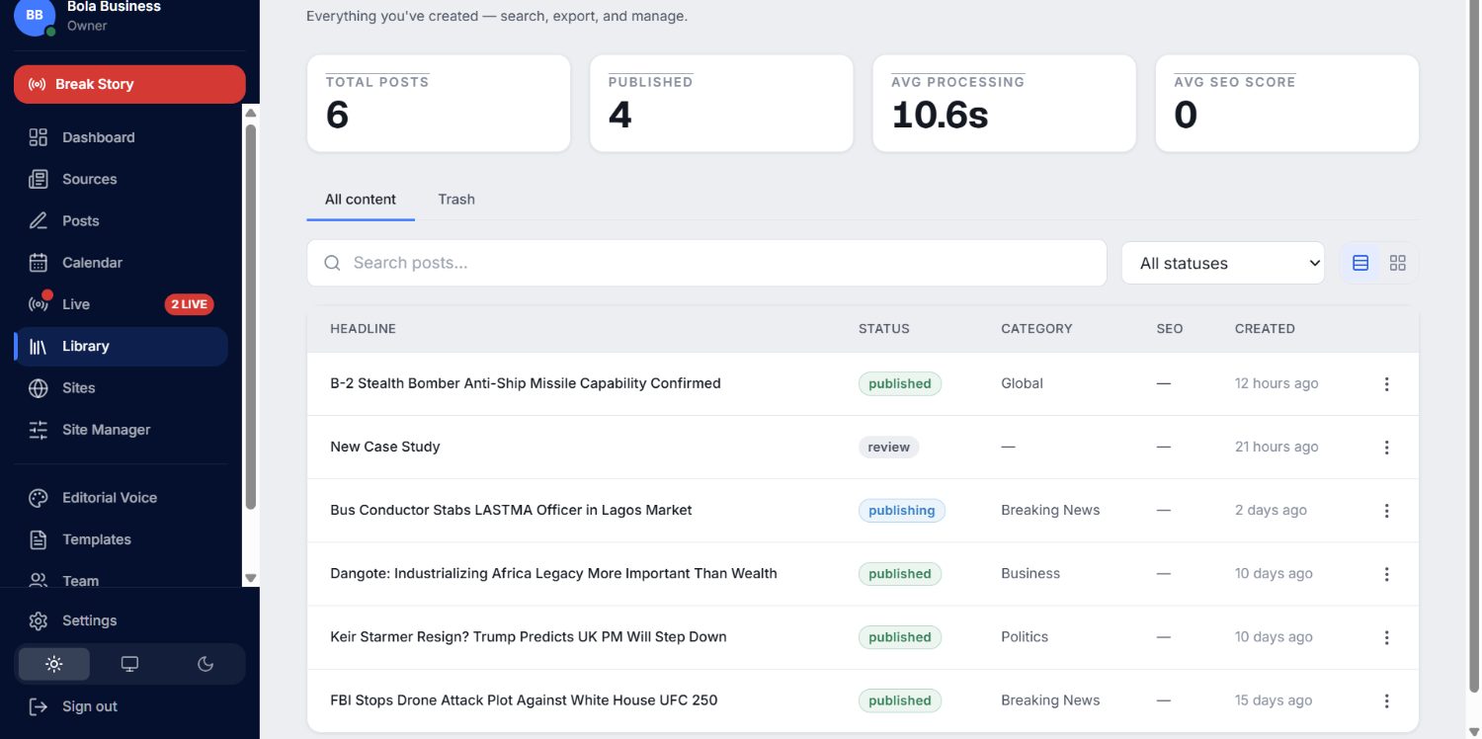
Task: Click the Posts pencil icon
Action: [39, 220]
